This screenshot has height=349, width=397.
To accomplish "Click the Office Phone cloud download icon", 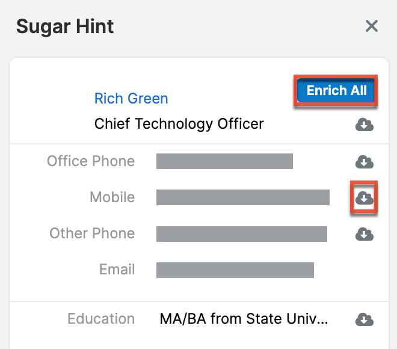I will [x=365, y=162].
